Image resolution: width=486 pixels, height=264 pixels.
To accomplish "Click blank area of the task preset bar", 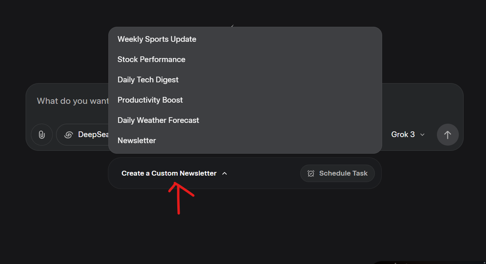I will pyautogui.click(x=263, y=174).
